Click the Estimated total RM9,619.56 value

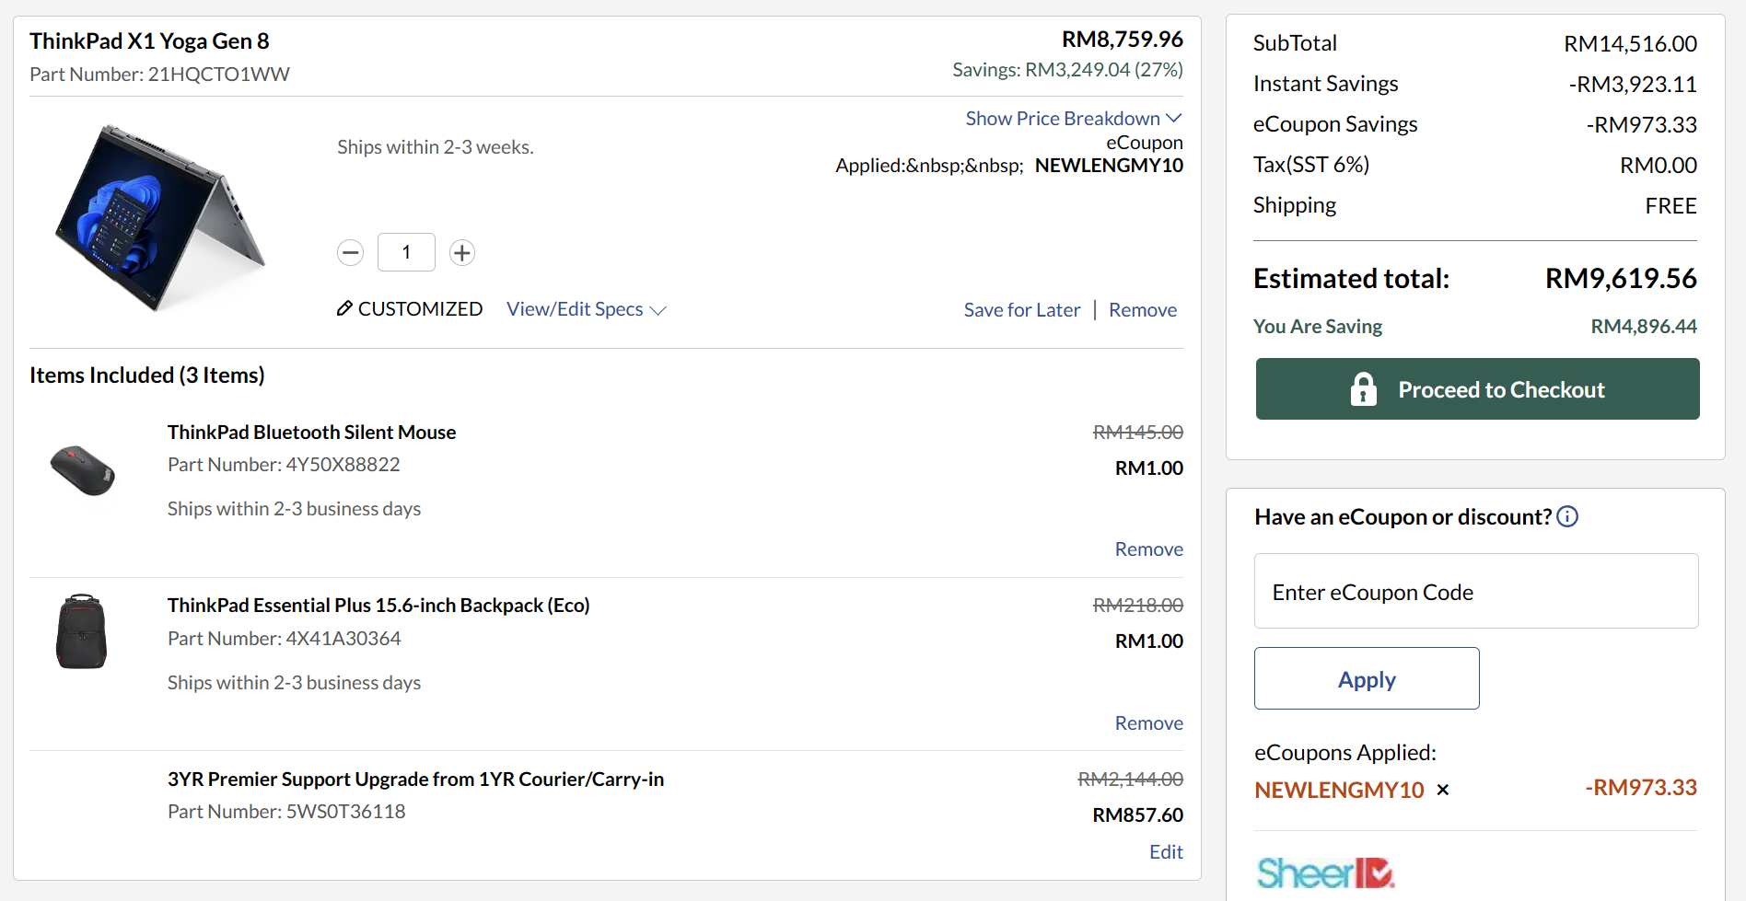[1621, 278]
